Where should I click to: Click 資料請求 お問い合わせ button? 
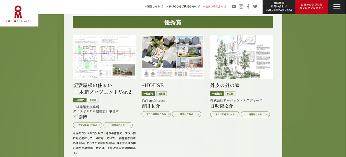[279, 7]
